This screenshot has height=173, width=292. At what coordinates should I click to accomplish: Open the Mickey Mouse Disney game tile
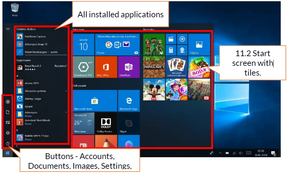[x=154, y=90]
